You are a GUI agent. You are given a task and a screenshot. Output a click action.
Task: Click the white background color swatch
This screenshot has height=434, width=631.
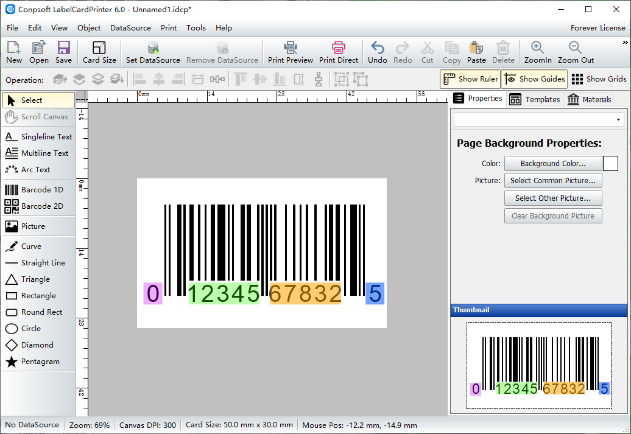(610, 163)
